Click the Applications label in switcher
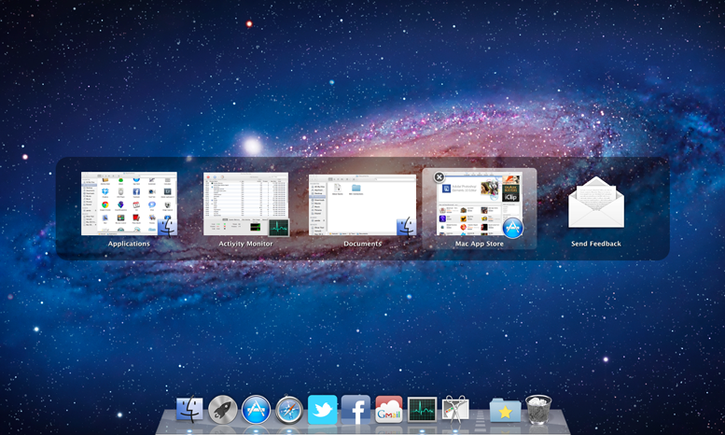 [x=129, y=244]
